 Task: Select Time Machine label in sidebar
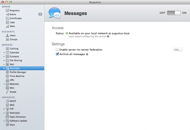pos(17,76)
